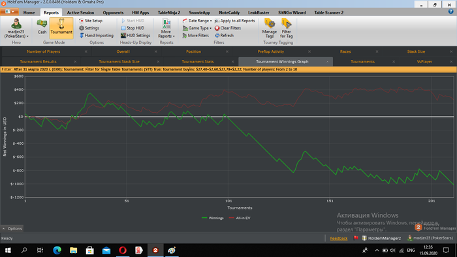Expand the Date Range filter
This screenshot has width=457, height=257.
[x=197, y=21]
